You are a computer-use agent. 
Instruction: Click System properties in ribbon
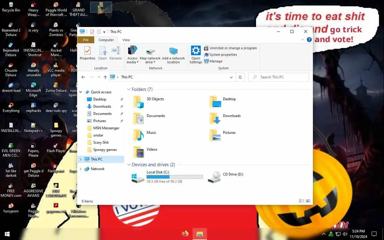tap(220, 55)
